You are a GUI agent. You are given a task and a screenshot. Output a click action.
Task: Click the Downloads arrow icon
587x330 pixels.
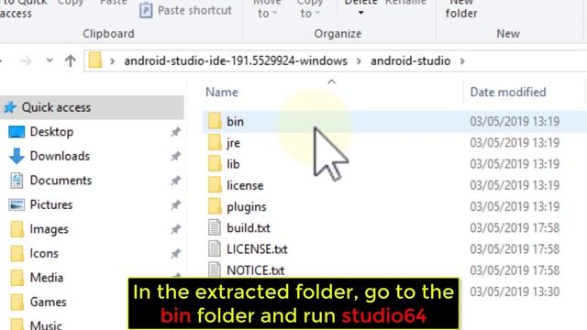tap(17, 156)
